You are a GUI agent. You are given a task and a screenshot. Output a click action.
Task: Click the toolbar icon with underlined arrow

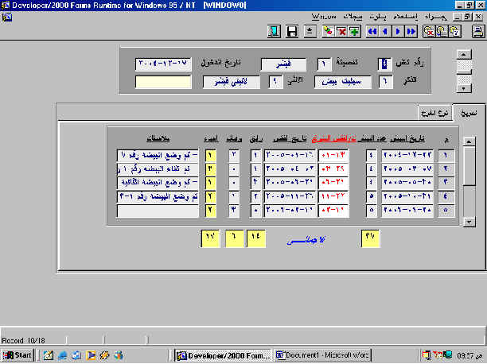pos(310,31)
